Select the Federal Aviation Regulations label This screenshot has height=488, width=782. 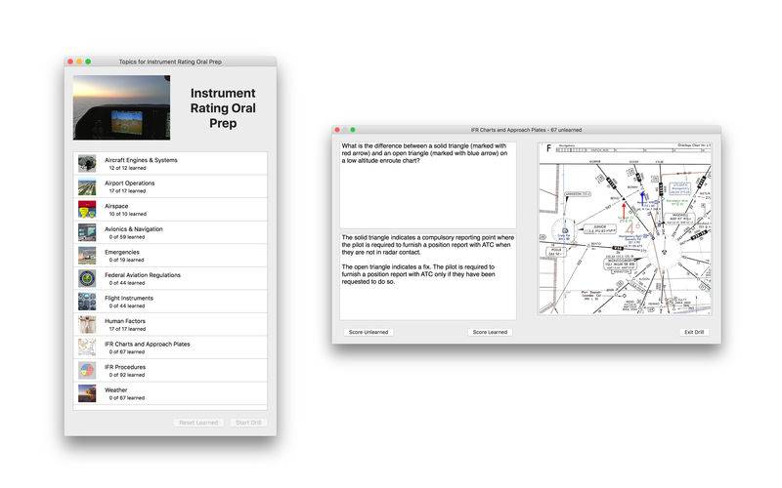coord(143,275)
